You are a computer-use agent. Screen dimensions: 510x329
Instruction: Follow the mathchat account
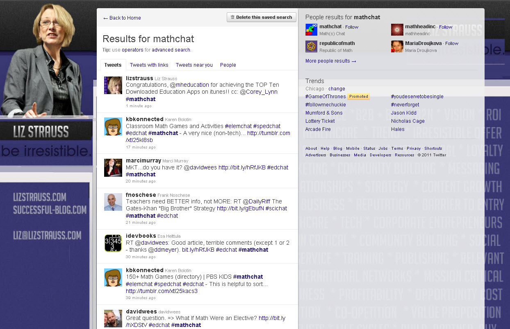352,27
